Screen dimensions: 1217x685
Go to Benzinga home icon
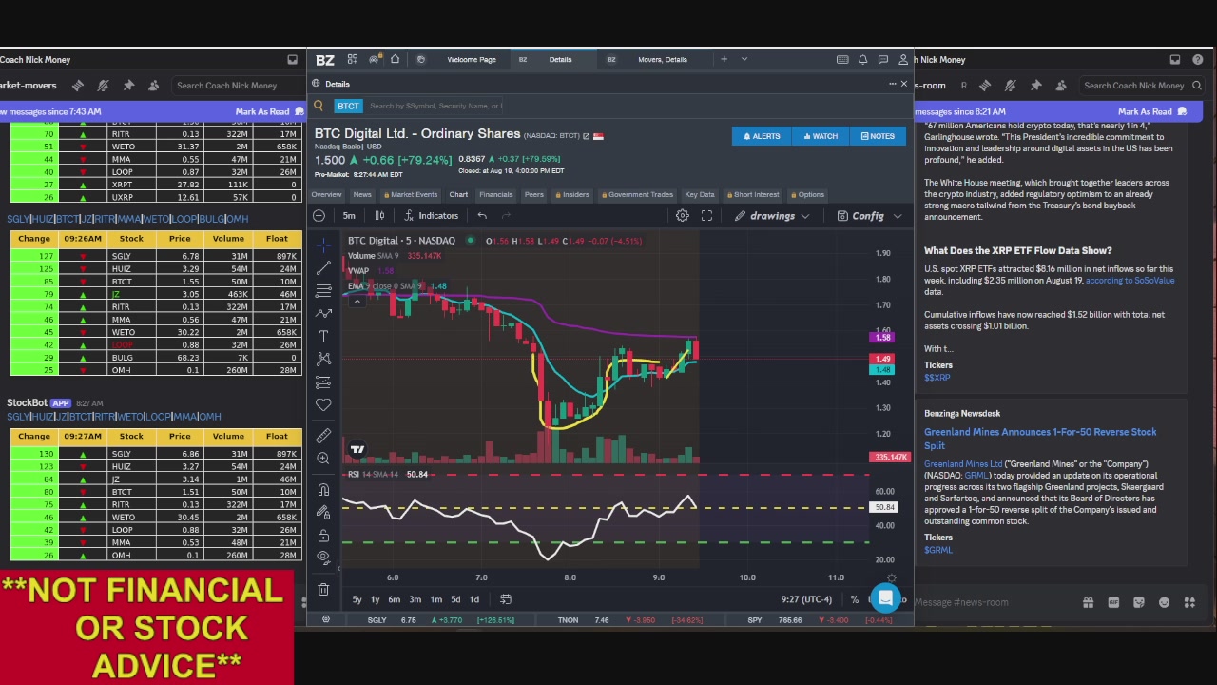(x=395, y=59)
